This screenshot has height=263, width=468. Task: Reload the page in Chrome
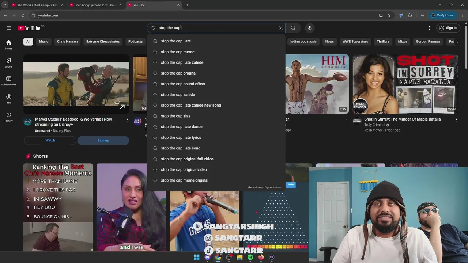[x=23, y=15]
